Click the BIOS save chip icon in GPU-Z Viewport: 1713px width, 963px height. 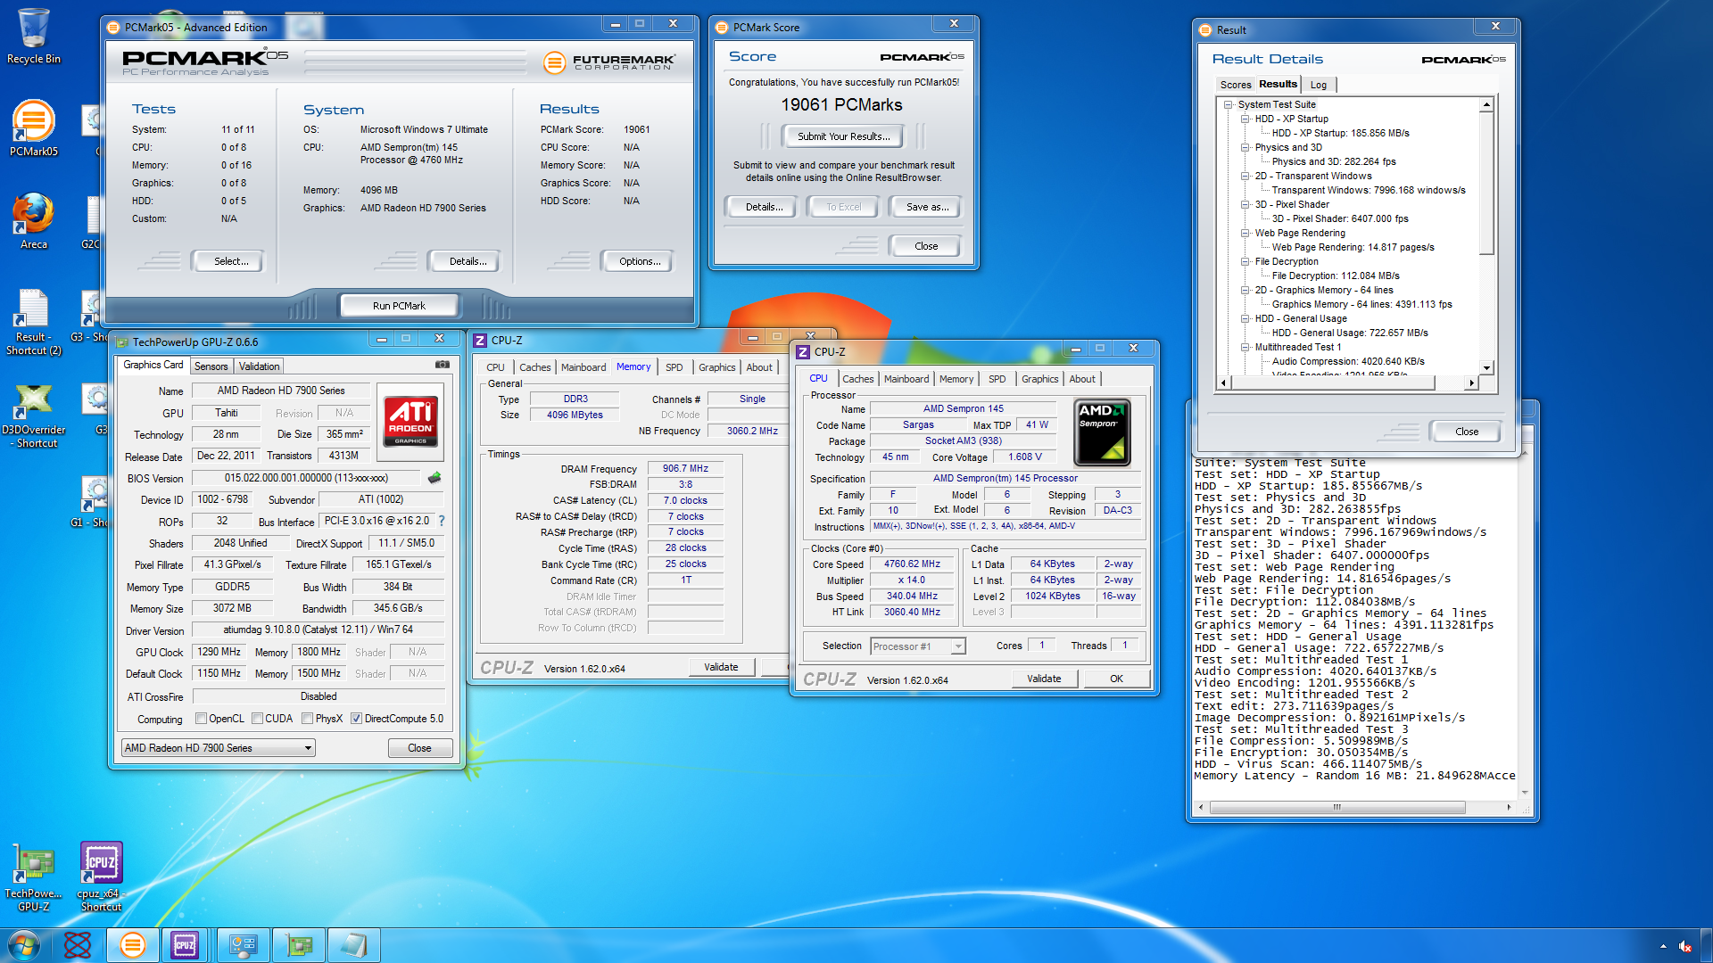434,478
